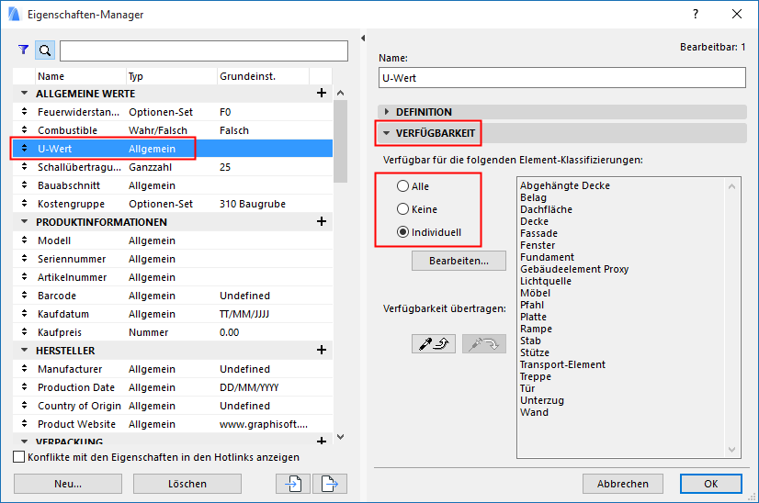Select the Individuell radio button
The width and height of the screenshot is (759, 503).
(x=402, y=232)
